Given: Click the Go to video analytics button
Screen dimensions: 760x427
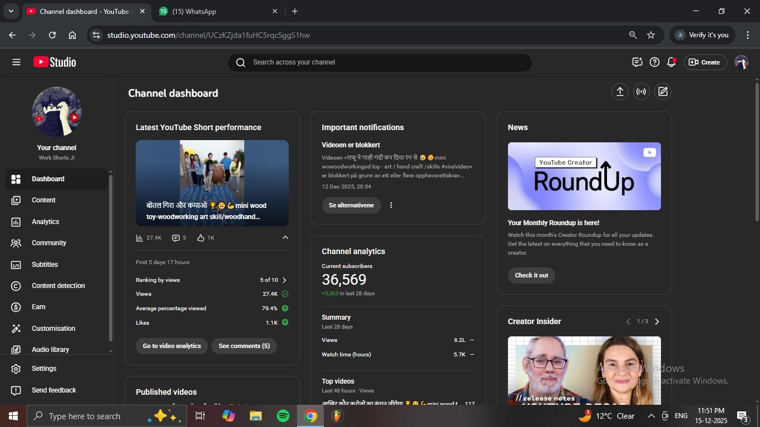Looking at the screenshot, I should [172, 346].
